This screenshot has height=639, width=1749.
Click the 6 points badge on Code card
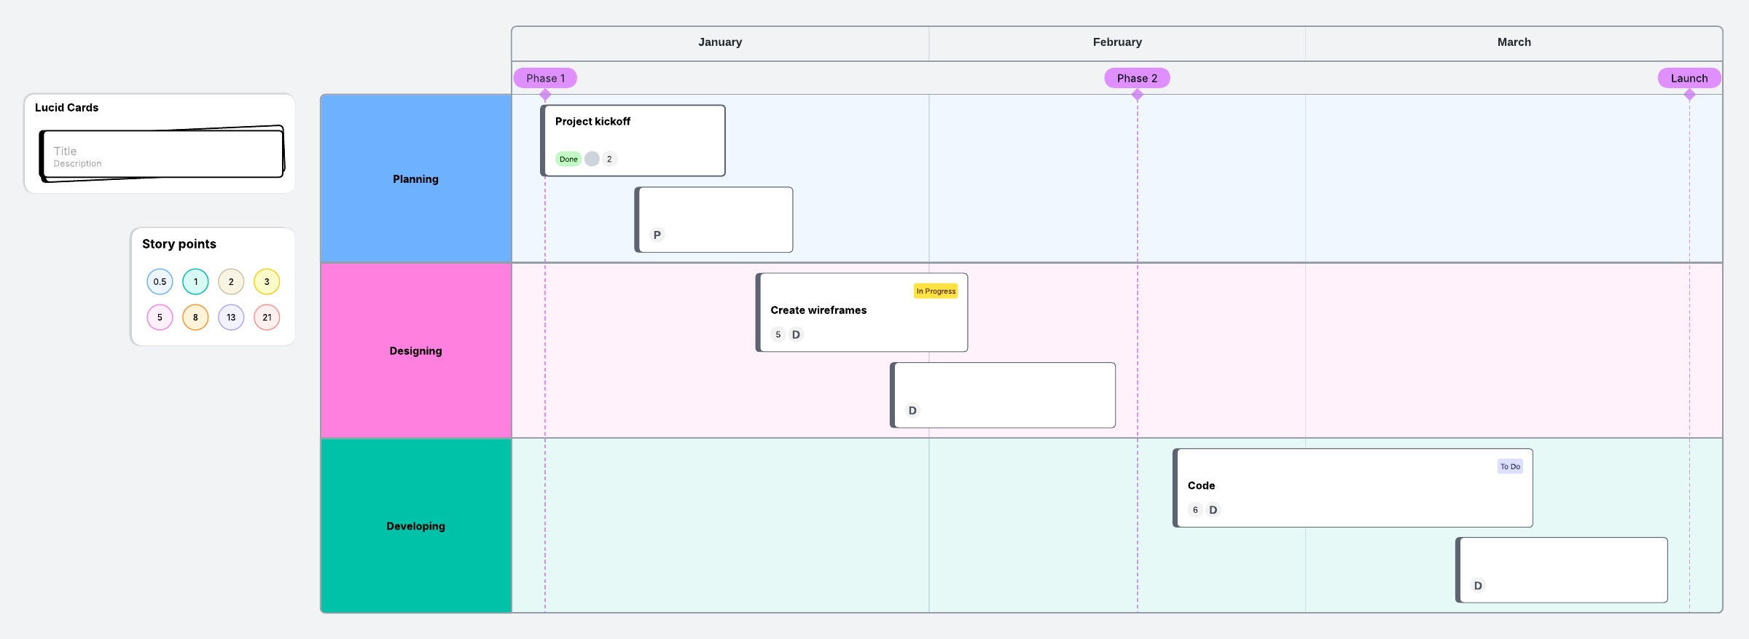pos(1195,510)
